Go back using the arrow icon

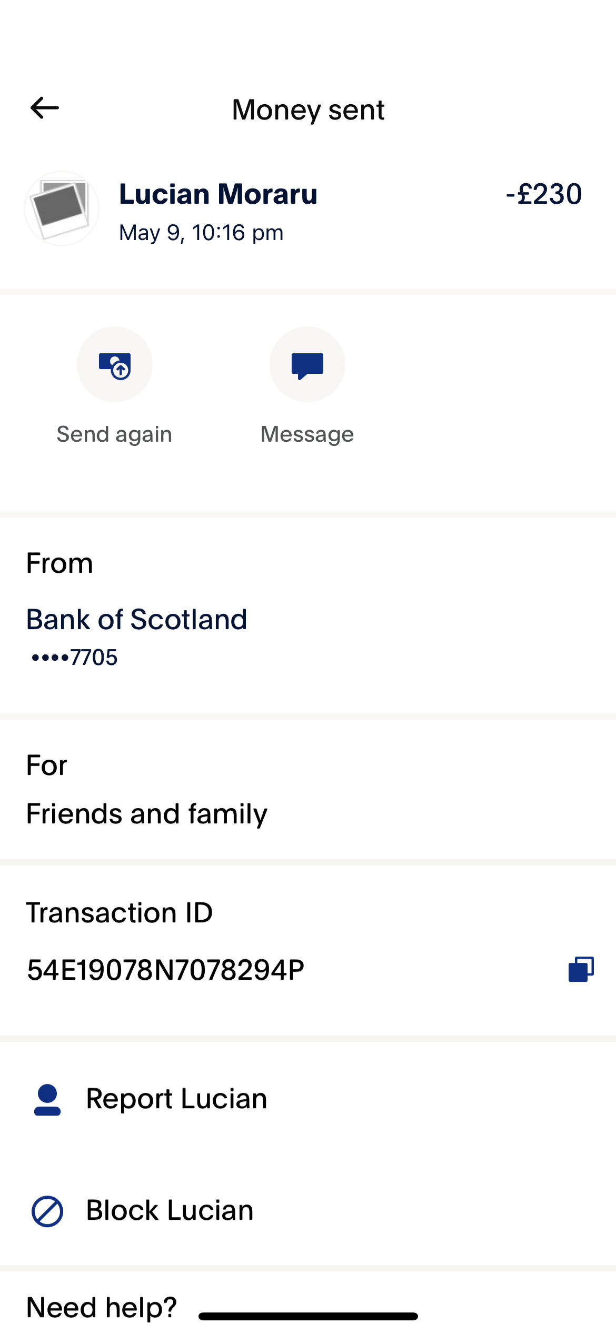pos(45,108)
